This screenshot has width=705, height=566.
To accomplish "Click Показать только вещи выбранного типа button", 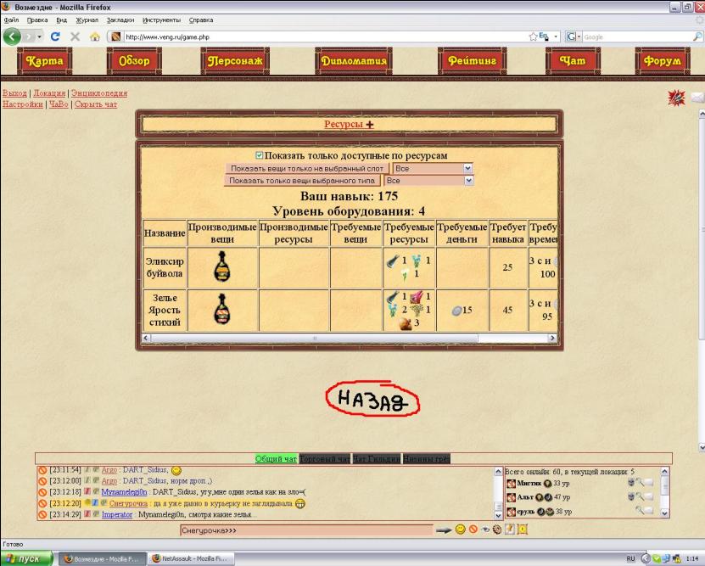I will (x=302, y=180).
